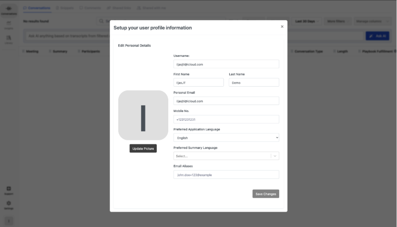
Task: Open the Last 30 Days date filter
Action: 308,21
